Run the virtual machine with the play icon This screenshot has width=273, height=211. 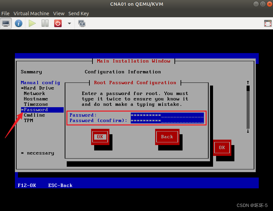[31, 23]
